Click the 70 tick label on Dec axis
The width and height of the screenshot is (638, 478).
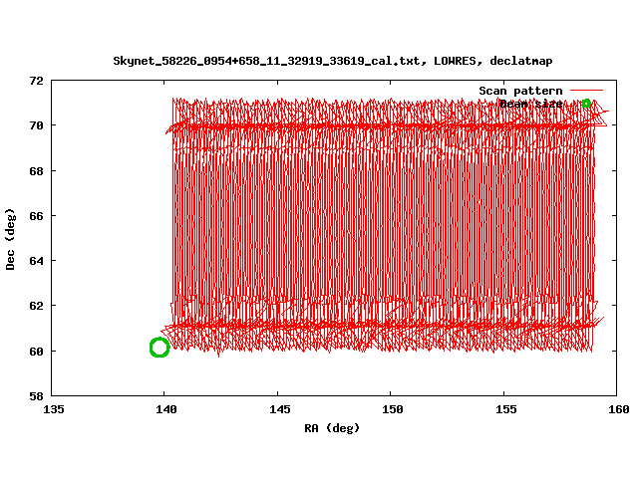tap(36, 125)
